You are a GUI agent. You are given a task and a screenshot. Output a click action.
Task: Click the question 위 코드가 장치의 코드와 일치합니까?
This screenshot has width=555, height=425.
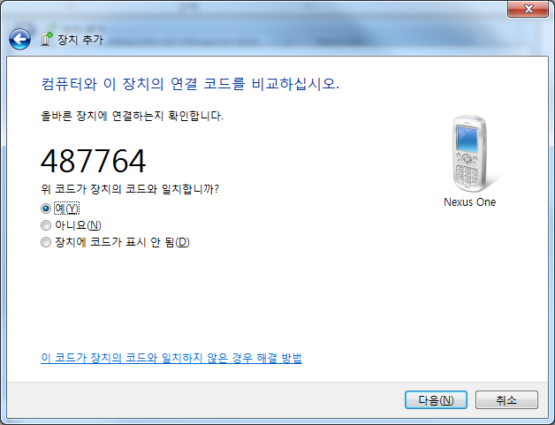(130, 189)
